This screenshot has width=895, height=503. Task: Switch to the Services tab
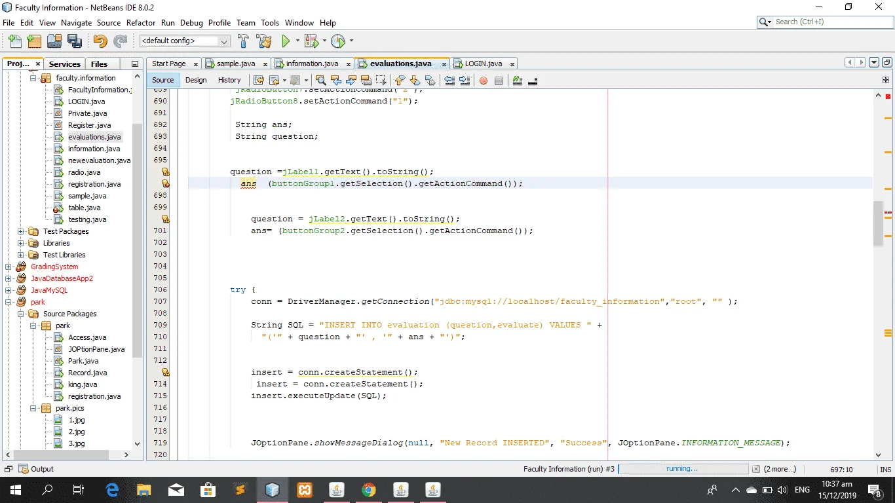(65, 64)
